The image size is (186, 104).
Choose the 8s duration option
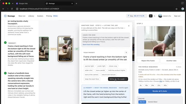141,85
